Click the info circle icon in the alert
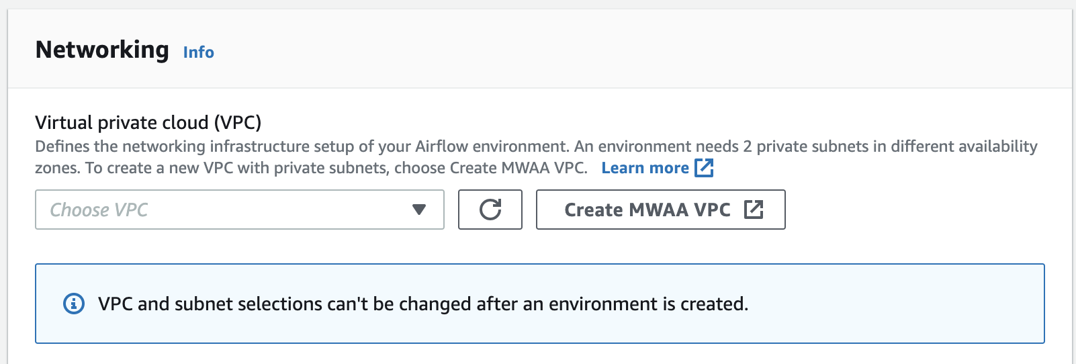This screenshot has height=364, width=1076. [x=74, y=304]
